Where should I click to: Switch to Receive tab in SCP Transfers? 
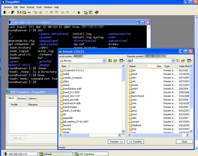[x=22, y=98]
